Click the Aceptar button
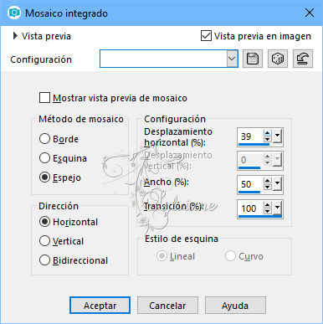323x324 pixels. [100, 306]
